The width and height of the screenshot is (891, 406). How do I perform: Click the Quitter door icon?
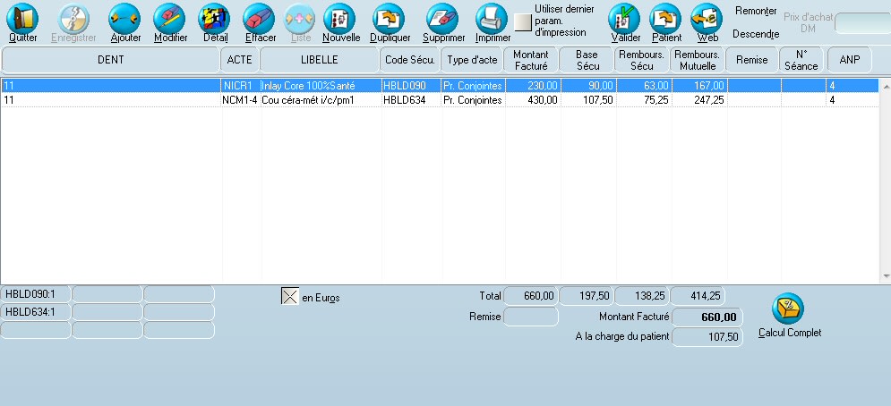[23, 18]
